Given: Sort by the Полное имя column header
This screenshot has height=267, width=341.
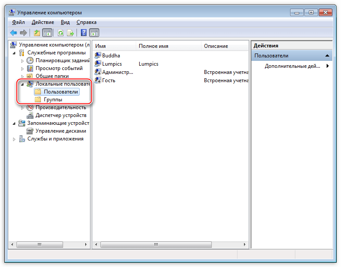Looking at the screenshot, I should click(x=169, y=46).
